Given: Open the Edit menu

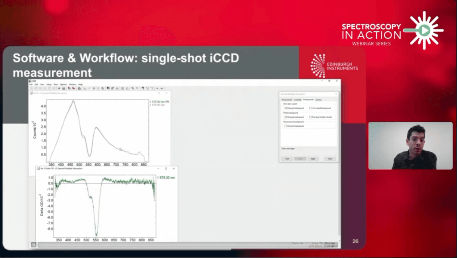Looking at the screenshot, I should (36, 84).
